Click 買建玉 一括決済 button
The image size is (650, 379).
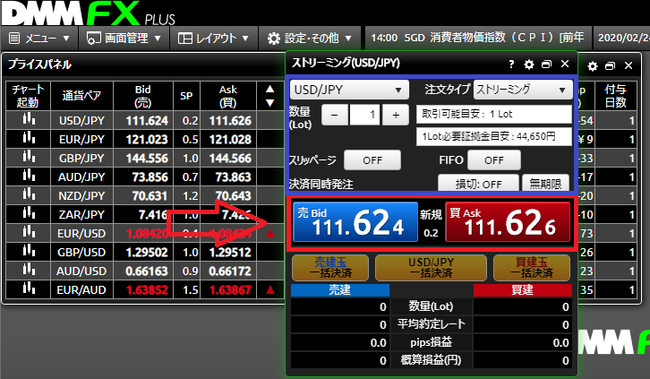[532, 268]
